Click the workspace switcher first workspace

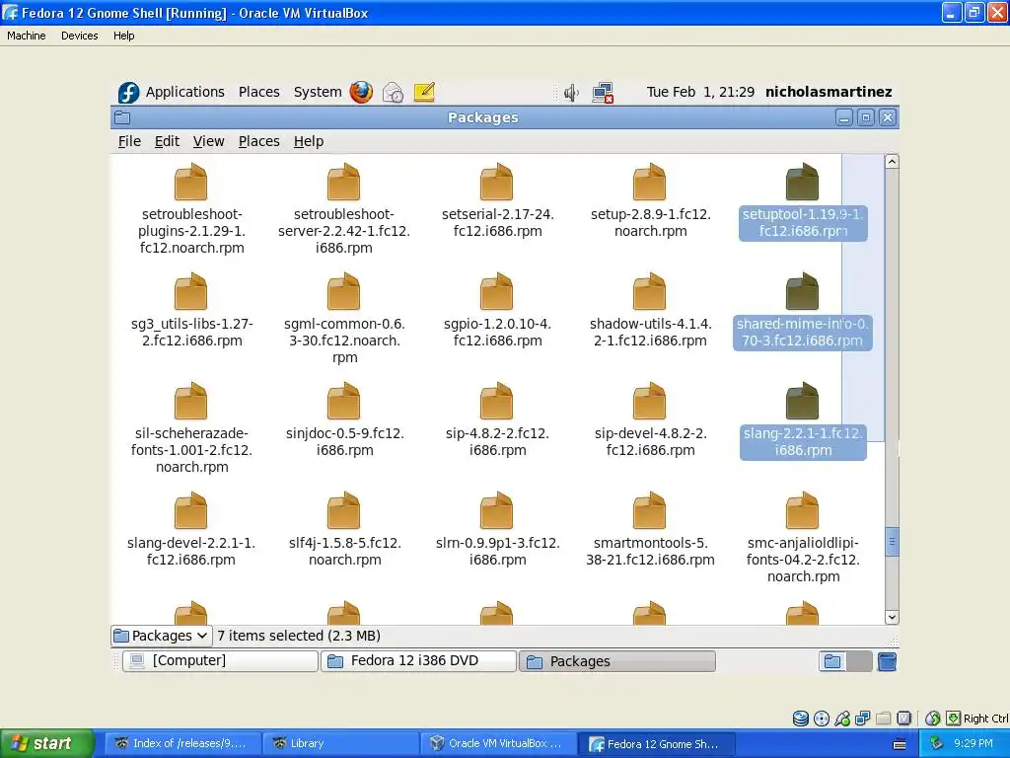tap(832, 661)
